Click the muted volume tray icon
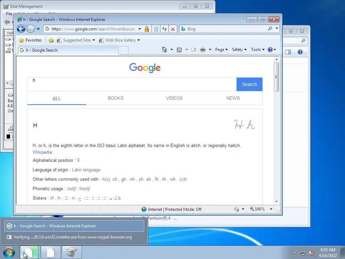345x259 pixels. click(311, 253)
